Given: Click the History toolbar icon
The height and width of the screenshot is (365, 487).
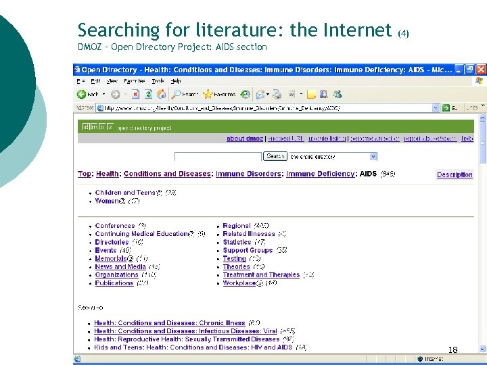Looking at the screenshot, I should 246,94.
